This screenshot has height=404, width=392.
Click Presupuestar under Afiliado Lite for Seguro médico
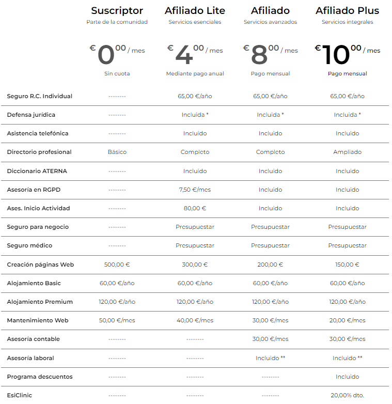click(x=195, y=245)
